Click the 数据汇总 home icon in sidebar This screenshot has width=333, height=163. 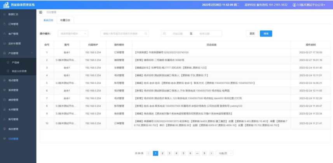4,14
